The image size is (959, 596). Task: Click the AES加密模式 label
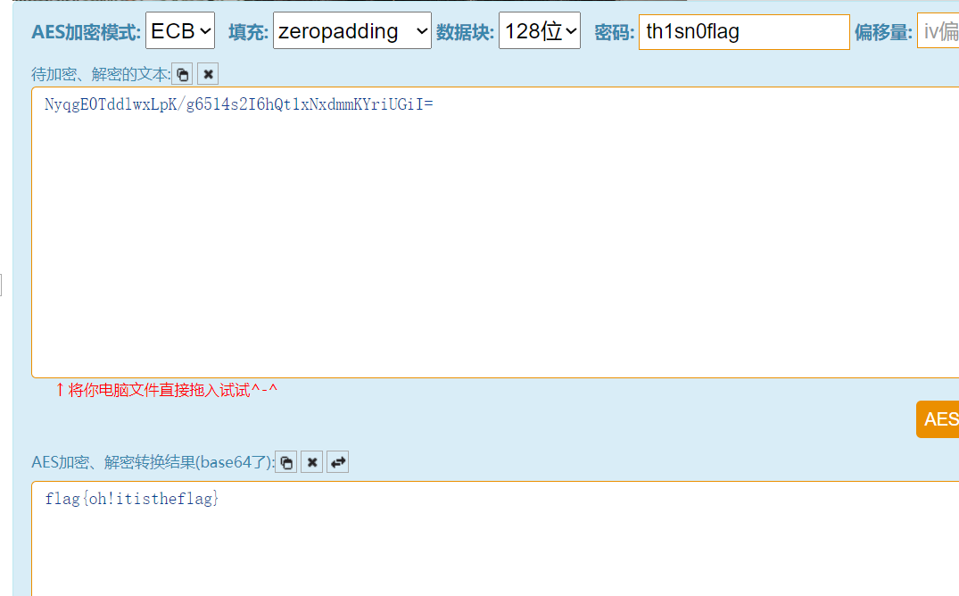(x=87, y=32)
